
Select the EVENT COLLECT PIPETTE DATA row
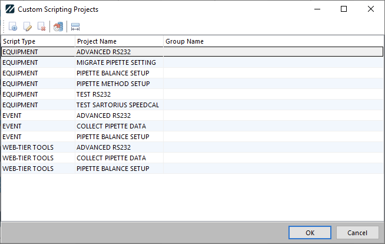pos(111,126)
